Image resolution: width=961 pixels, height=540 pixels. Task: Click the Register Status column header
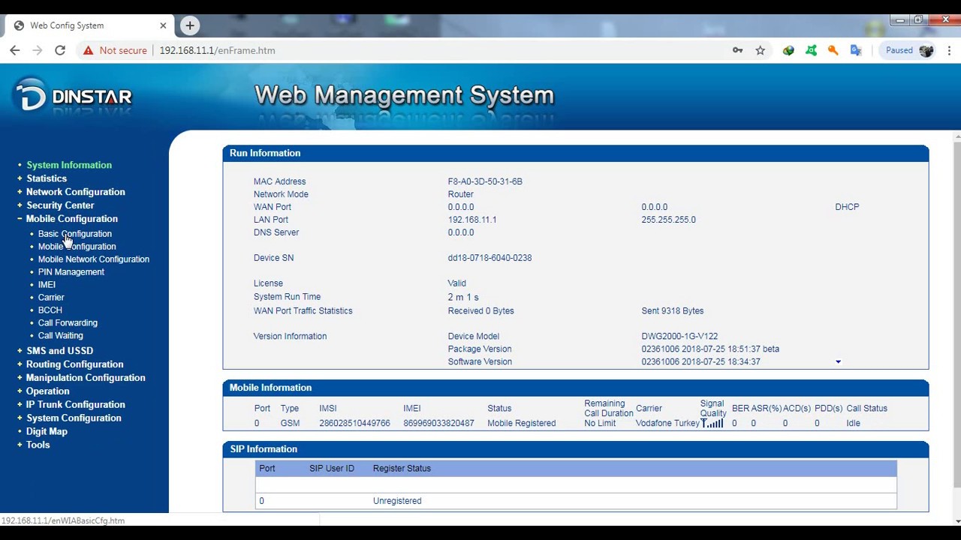coord(402,469)
